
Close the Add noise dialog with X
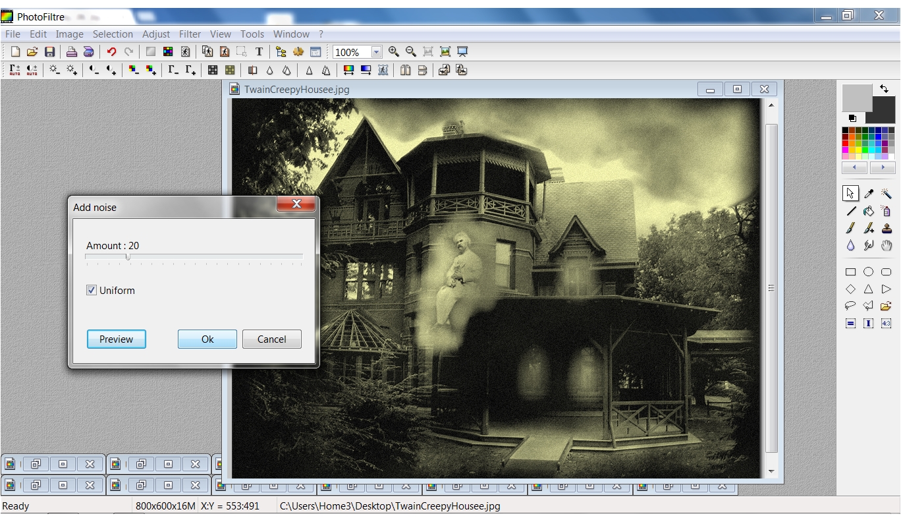pyautogui.click(x=296, y=204)
